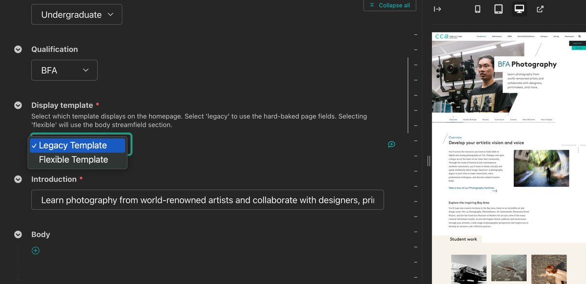The width and height of the screenshot is (586, 284).
Task: Select the desktop preview mode
Action: pyautogui.click(x=519, y=9)
